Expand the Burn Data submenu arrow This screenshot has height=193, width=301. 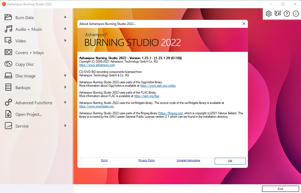point(65,17)
